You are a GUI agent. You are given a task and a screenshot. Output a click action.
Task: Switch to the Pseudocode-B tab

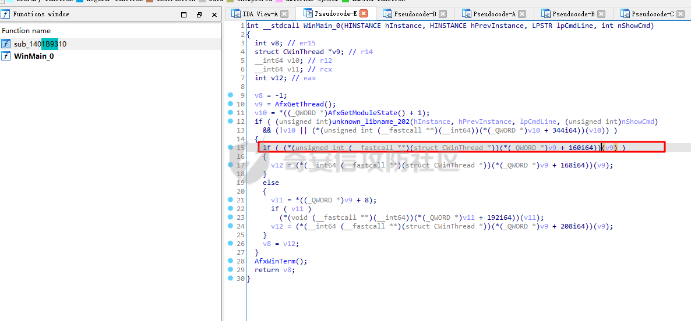point(573,14)
